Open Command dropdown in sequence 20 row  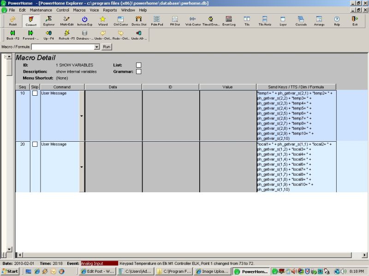coord(82,167)
